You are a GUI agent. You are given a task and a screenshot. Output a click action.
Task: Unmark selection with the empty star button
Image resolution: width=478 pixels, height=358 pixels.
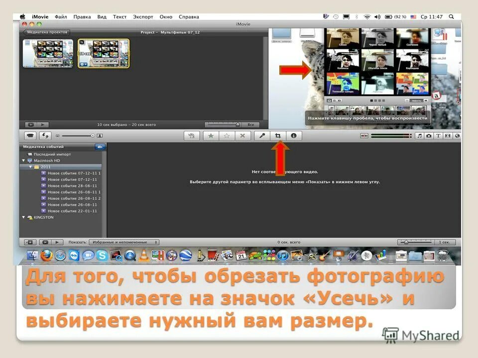227,136
